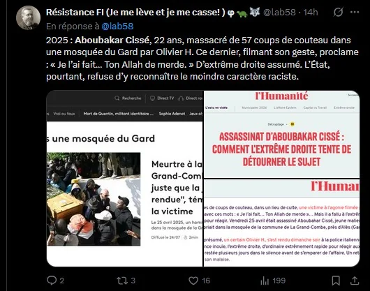Open the three-dot more options menu
The height and width of the screenshot is (291, 370).
tap(355, 12)
